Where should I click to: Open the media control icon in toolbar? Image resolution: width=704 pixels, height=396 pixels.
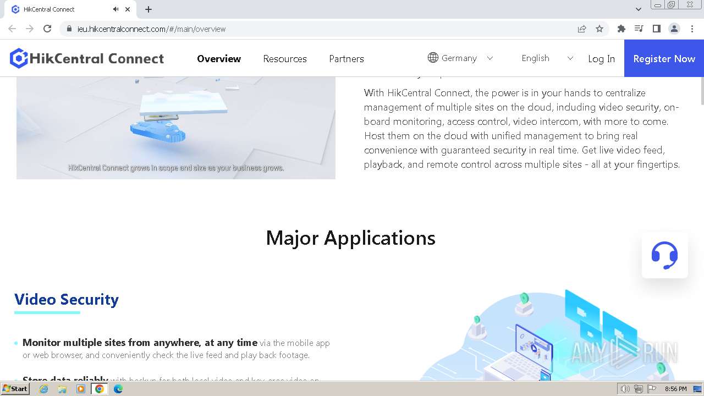click(x=639, y=29)
